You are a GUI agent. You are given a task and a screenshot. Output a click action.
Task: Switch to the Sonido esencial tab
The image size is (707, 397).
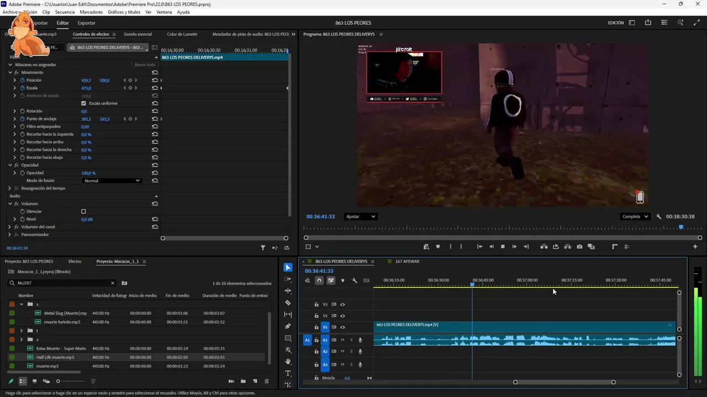coord(138,34)
